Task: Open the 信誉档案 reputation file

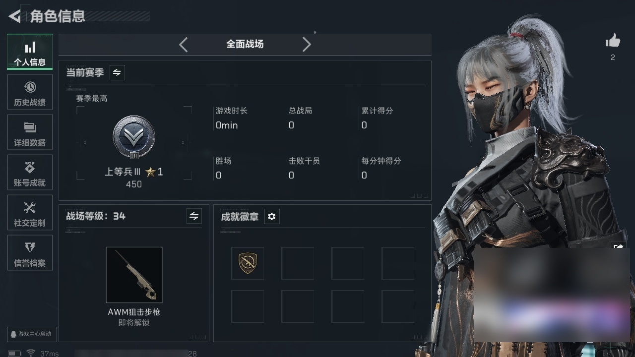Action: pyautogui.click(x=30, y=253)
